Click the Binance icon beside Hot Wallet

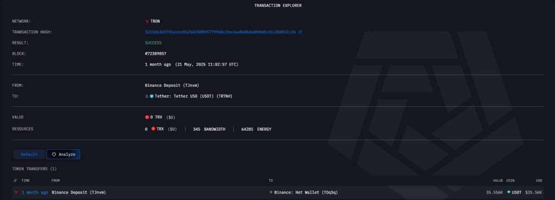point(271,192)
